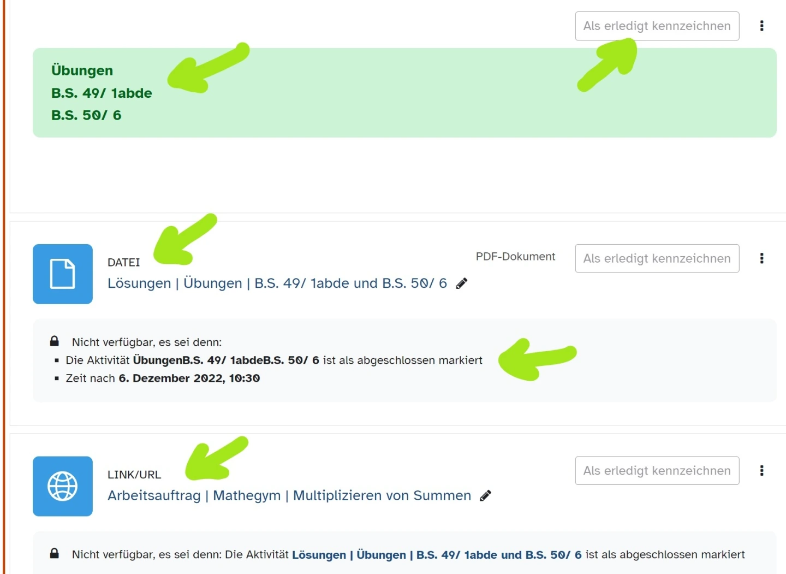Click bold ÜbungenB.S. 49/ 1abde activity name in restriction
This screenshot has height=574, width=786.
(225, 360)
